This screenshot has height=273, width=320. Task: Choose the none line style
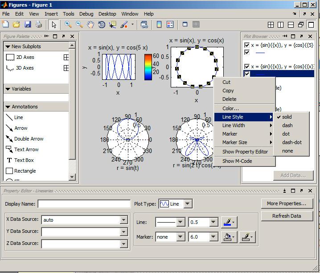(x=291, y=151)
